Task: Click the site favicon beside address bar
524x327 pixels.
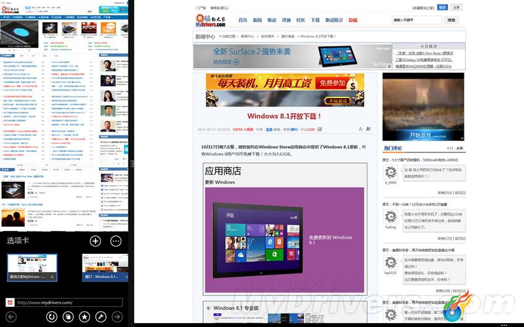Action: click(10, 302)
